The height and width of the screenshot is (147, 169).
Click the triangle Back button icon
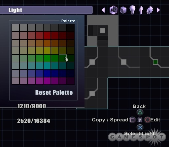point(140,113)
